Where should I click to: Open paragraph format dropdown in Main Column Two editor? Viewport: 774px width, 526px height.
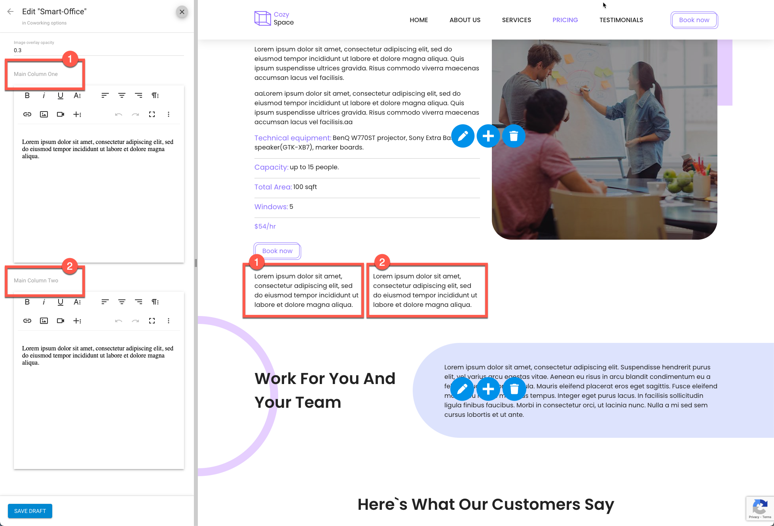(155, 302)
